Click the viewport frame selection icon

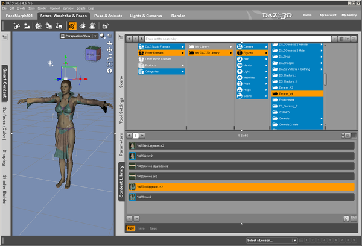click(109, 64)
